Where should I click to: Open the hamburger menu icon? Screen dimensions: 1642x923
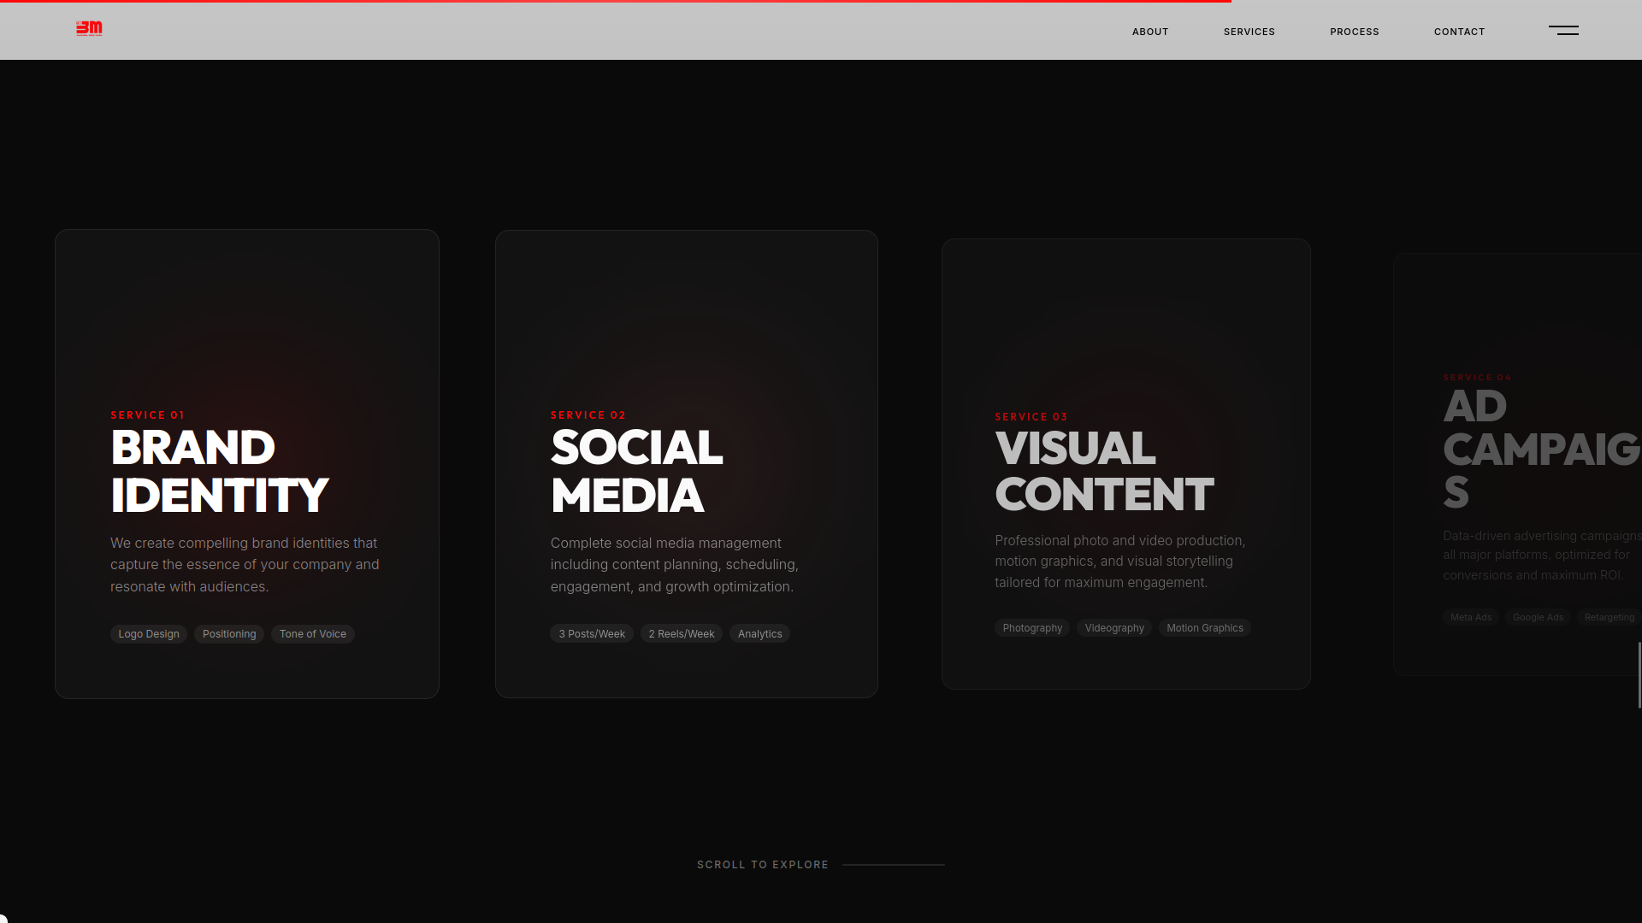pyautogui.click(x=1563, y=30)
